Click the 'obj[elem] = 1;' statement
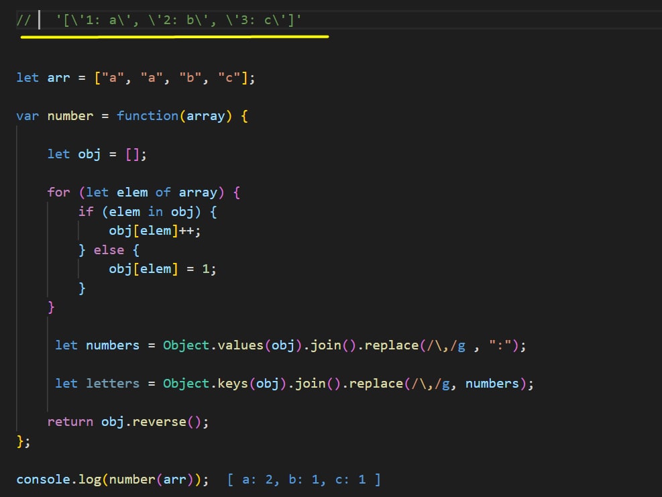This screenshot has width=662, height=497. 162,269
